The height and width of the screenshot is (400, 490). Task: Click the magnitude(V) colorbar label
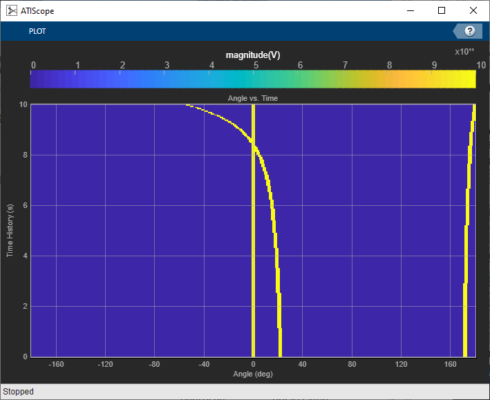coord(252,55)
